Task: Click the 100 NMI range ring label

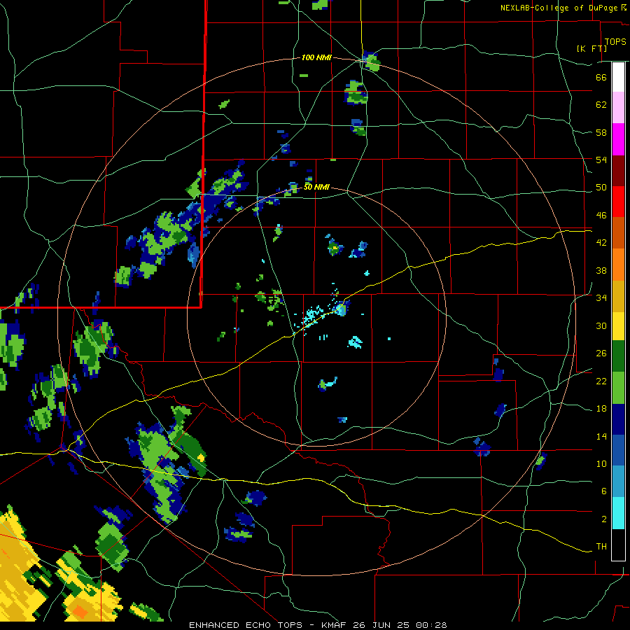Action: 316,58
